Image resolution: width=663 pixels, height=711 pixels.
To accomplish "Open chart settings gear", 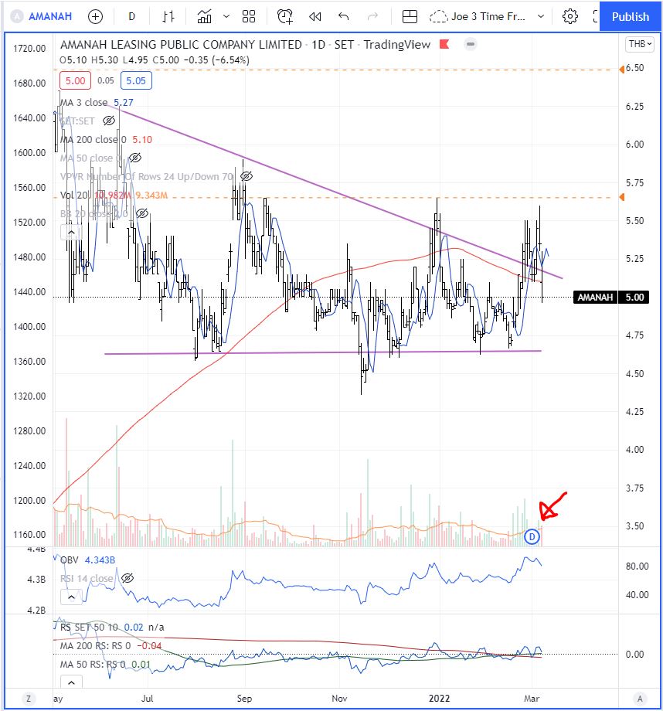I will click(x=569, y=17).
